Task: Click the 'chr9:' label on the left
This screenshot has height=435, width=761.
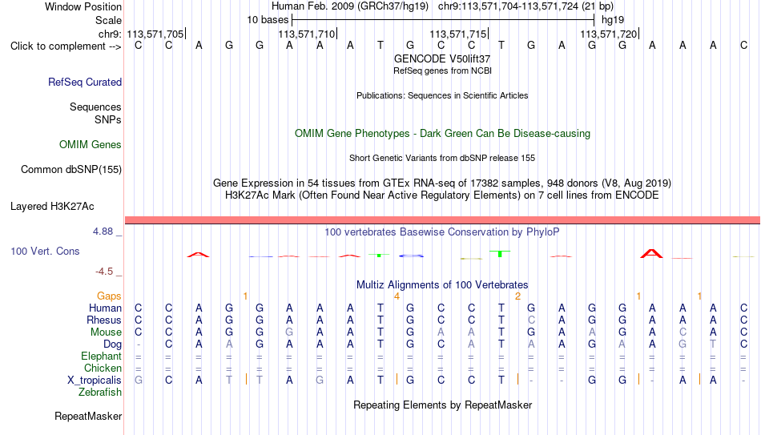Action: pos(111,34)
